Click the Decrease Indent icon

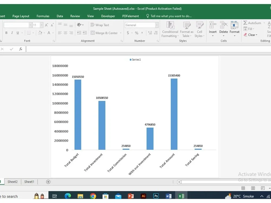(79, 33)
